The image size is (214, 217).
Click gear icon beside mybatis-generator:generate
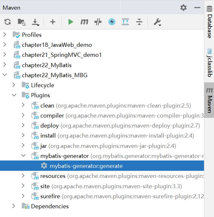44,166
